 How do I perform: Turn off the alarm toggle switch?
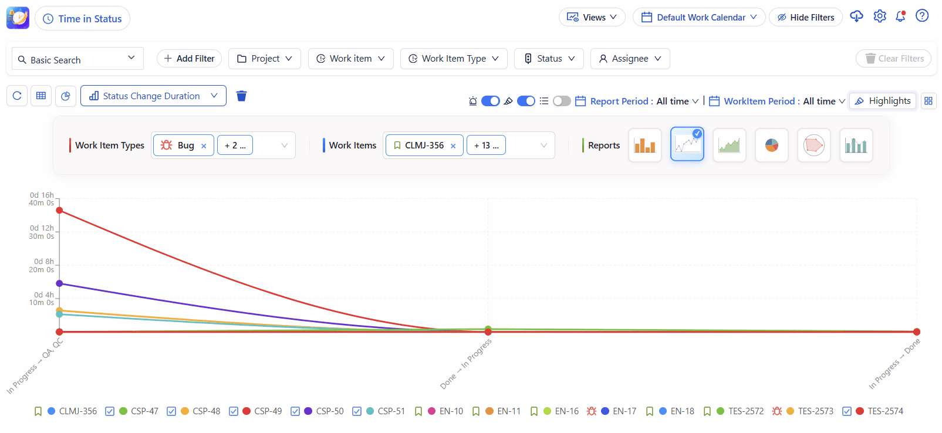(490, 101)
